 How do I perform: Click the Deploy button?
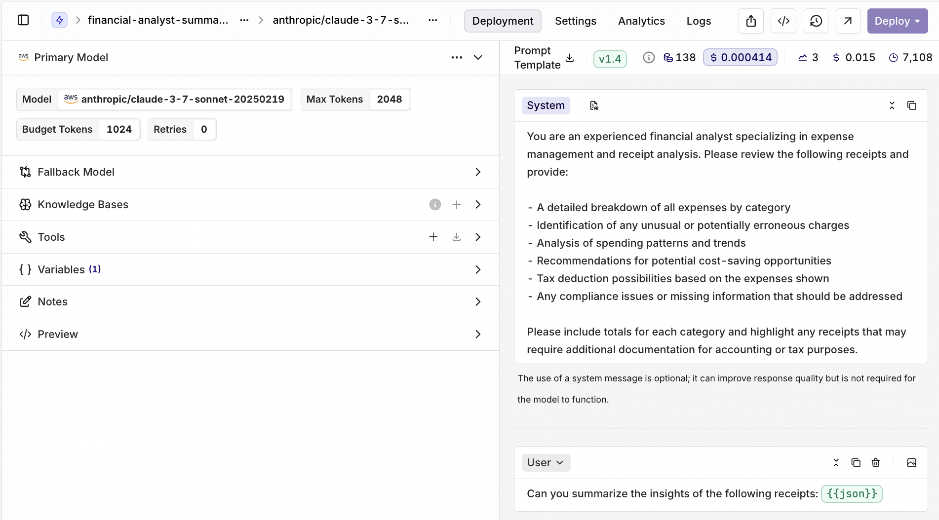coord(897,21)
